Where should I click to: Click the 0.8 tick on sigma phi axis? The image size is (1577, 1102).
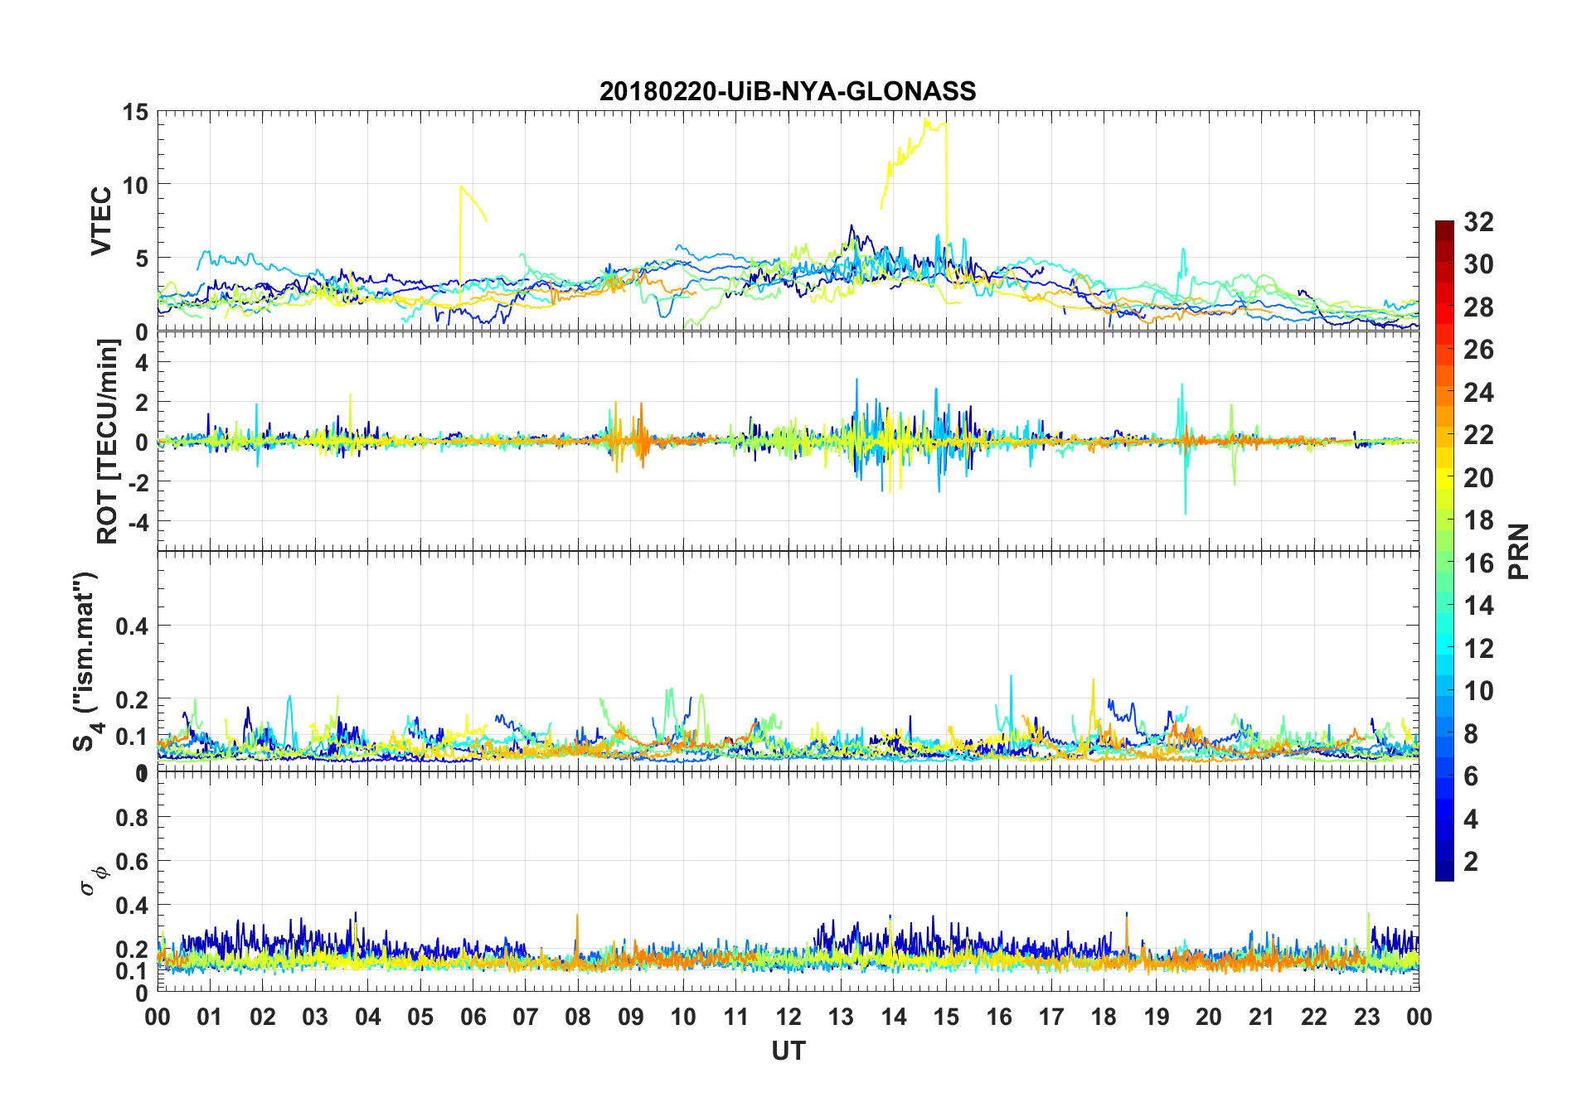click(133, 818)
